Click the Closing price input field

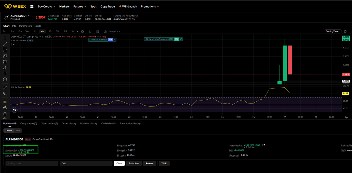32,163
